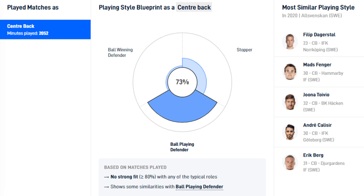
Task: Click Mads Fenger's avatar photo
Action: (x=290, y=71)
